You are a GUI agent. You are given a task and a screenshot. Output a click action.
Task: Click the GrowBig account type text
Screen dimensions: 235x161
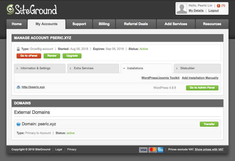[x=41, y=49]
